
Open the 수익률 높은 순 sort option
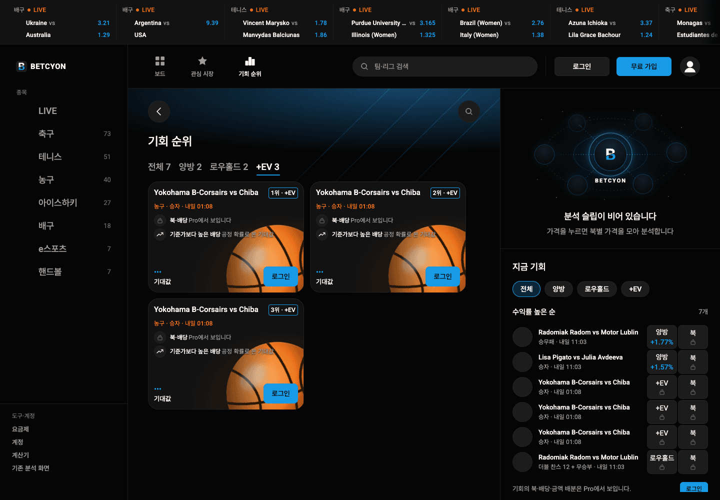pyautogui.click(x=534, y=311)
